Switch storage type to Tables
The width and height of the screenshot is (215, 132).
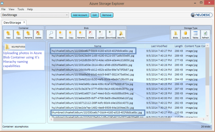195,34
